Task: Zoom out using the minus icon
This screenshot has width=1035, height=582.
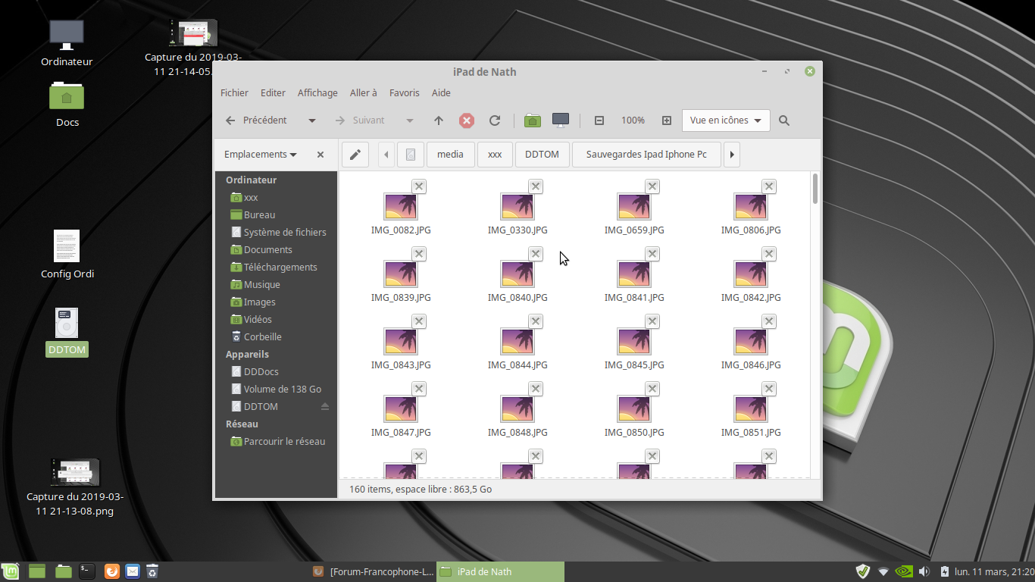Action: pyautogui.click(x=599, y=120)
